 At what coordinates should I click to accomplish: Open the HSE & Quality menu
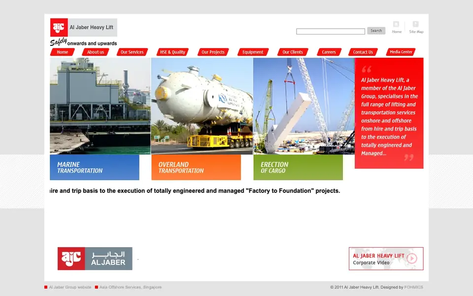(x=172, y=52)
